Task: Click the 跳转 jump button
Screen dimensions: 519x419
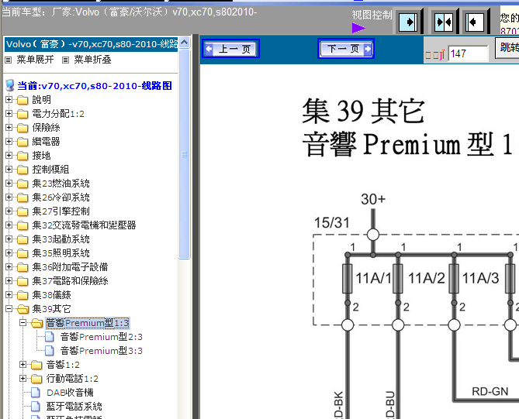Action: point(507,47)
